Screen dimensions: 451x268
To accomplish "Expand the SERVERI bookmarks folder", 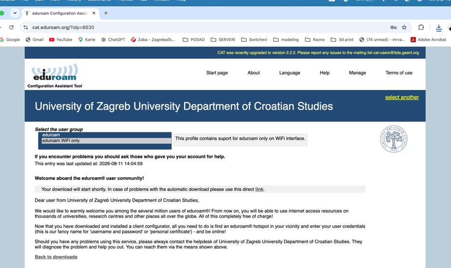I will click(x=223, y=39).
